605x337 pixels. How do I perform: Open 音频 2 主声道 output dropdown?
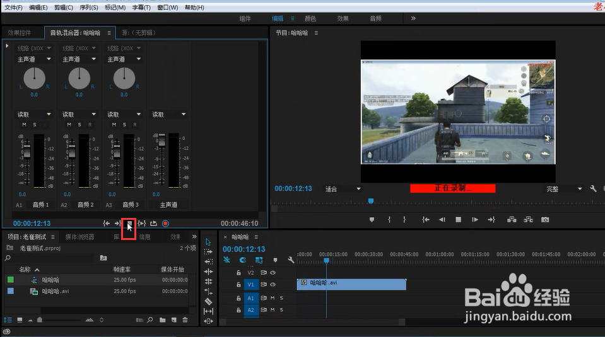pos(79,59)
